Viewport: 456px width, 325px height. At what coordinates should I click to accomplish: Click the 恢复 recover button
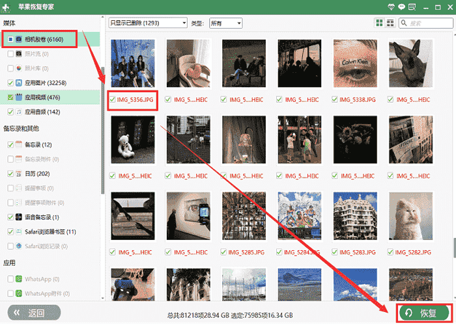pos(424,313)
